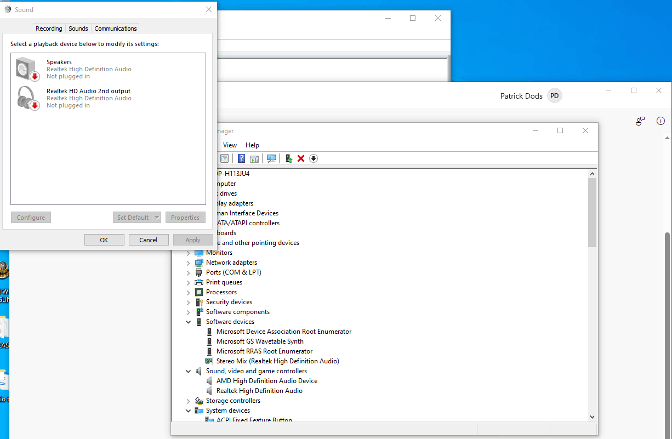This screenshot has width=672, height=439.
Task: Expand the Ports (COM & LPT) node
Action: click(189, 272)
